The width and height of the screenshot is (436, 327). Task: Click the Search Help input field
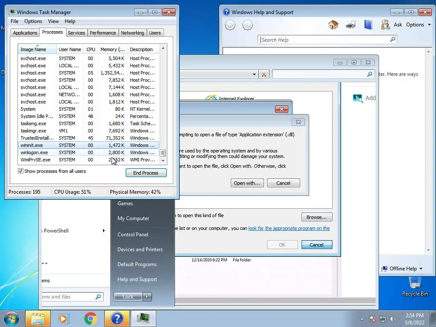coord(324,40)
